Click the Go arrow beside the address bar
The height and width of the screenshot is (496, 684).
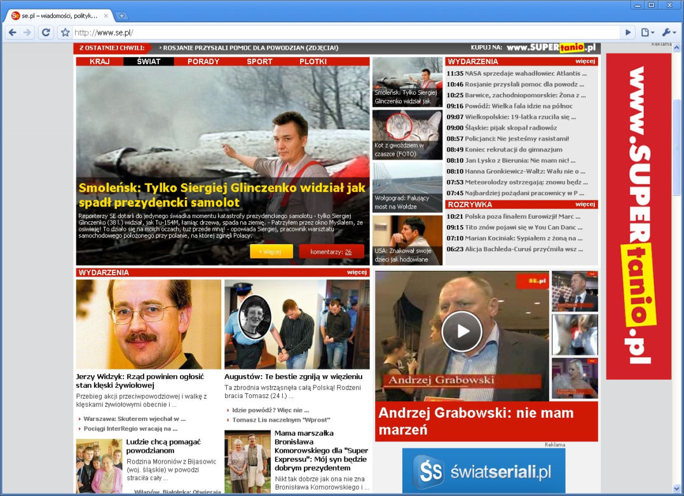point(627,32)
